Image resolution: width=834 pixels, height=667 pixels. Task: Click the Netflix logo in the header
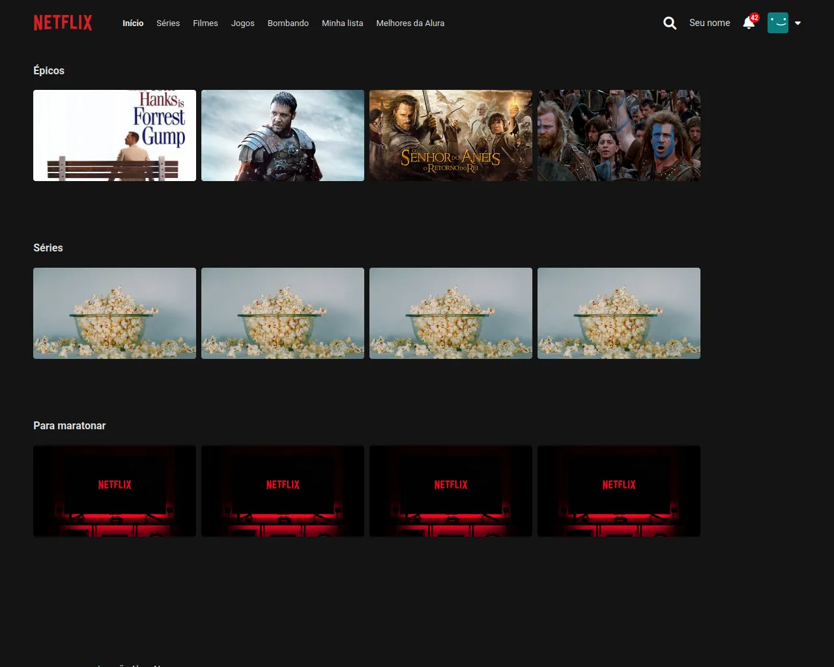[x=63, y=23]
